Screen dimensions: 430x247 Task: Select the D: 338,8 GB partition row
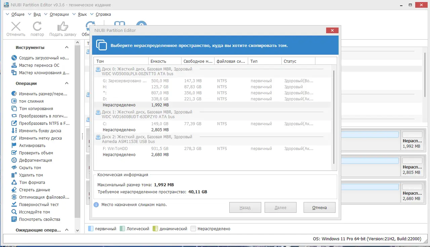point(212,99)
